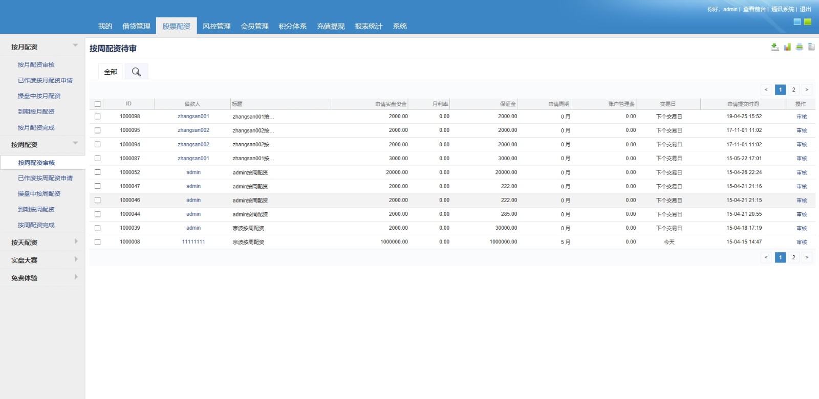Open the 系统 top menu

400,26
